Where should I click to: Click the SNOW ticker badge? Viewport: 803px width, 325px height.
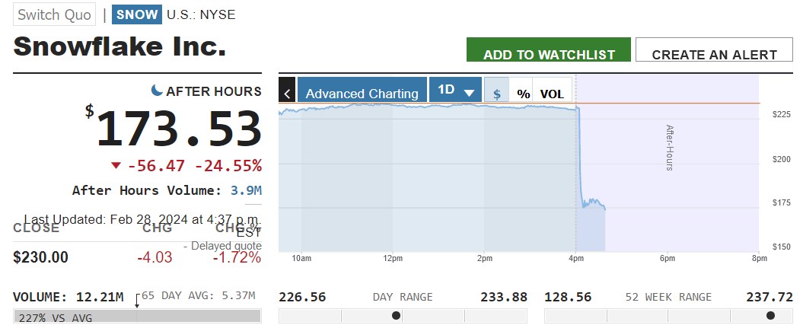pos(137,14)
